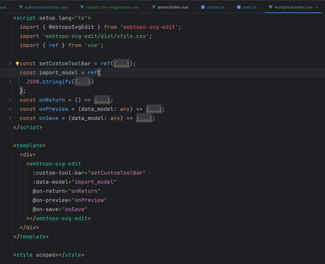The image size is (325, 264).
Task: Expand the JSON.stringify fold arrow
Action: [10, 82]
